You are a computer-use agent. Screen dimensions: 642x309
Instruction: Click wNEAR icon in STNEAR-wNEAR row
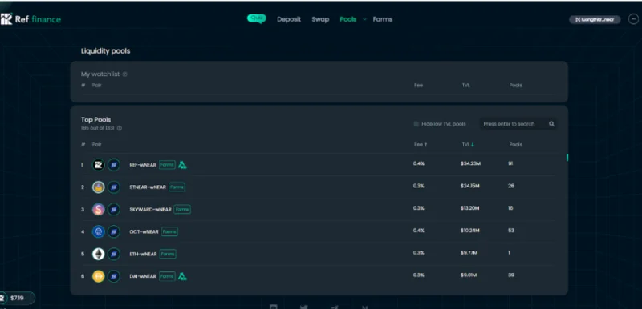[x=114, y=187]
